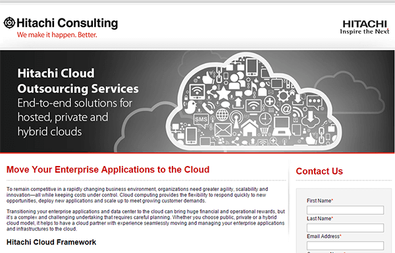Click the paragraph starting To remain competitive
The image size is (395, 253).
(138, 195)
